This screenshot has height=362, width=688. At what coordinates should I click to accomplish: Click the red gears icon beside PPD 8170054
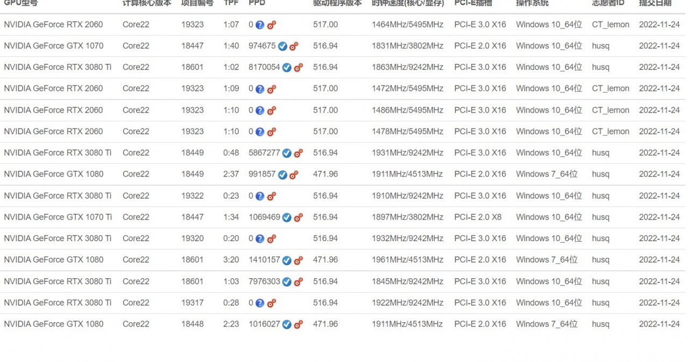pyautogui.click(x=298, y=68)
